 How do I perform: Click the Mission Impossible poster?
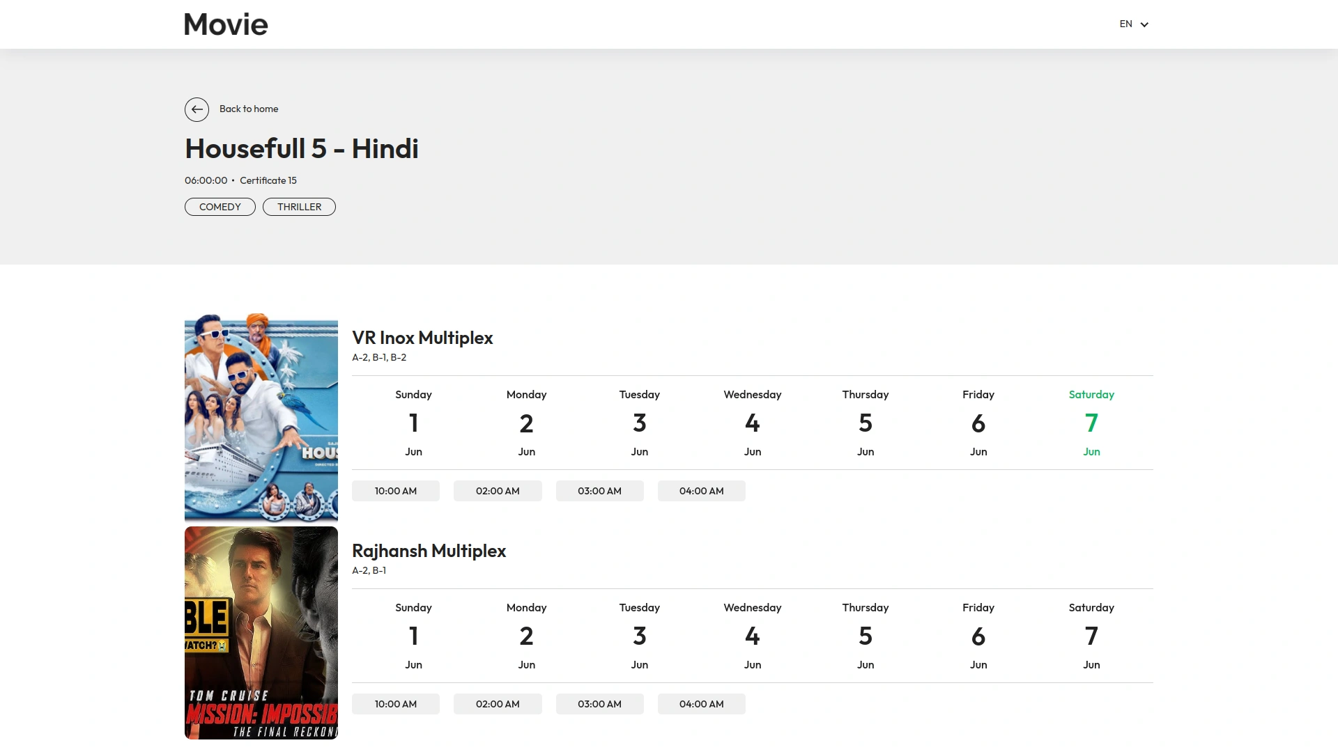[x=261, y=632]
